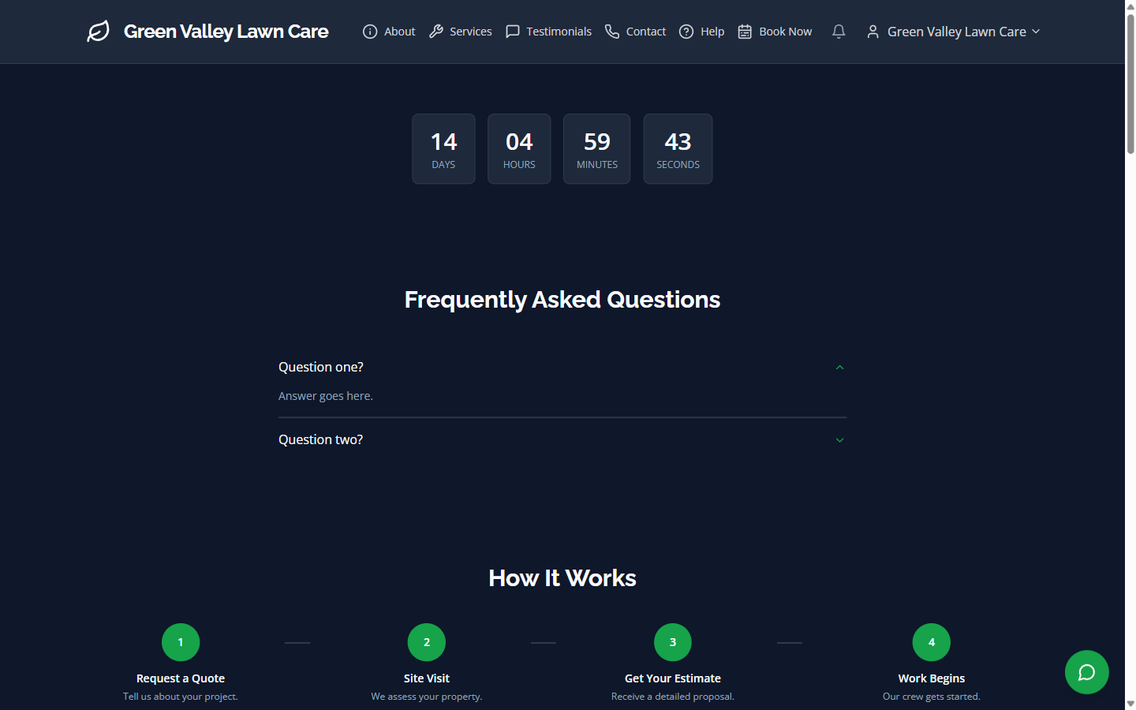1136x710 pixels.
Task: Click the calendar icon beside Book Now
Action: coord(744,31)
